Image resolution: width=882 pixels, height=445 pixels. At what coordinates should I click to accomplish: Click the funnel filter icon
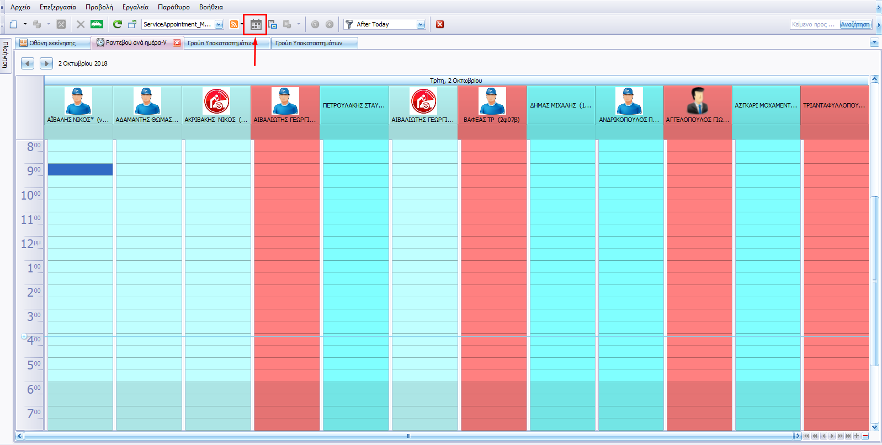coord(349,24)
